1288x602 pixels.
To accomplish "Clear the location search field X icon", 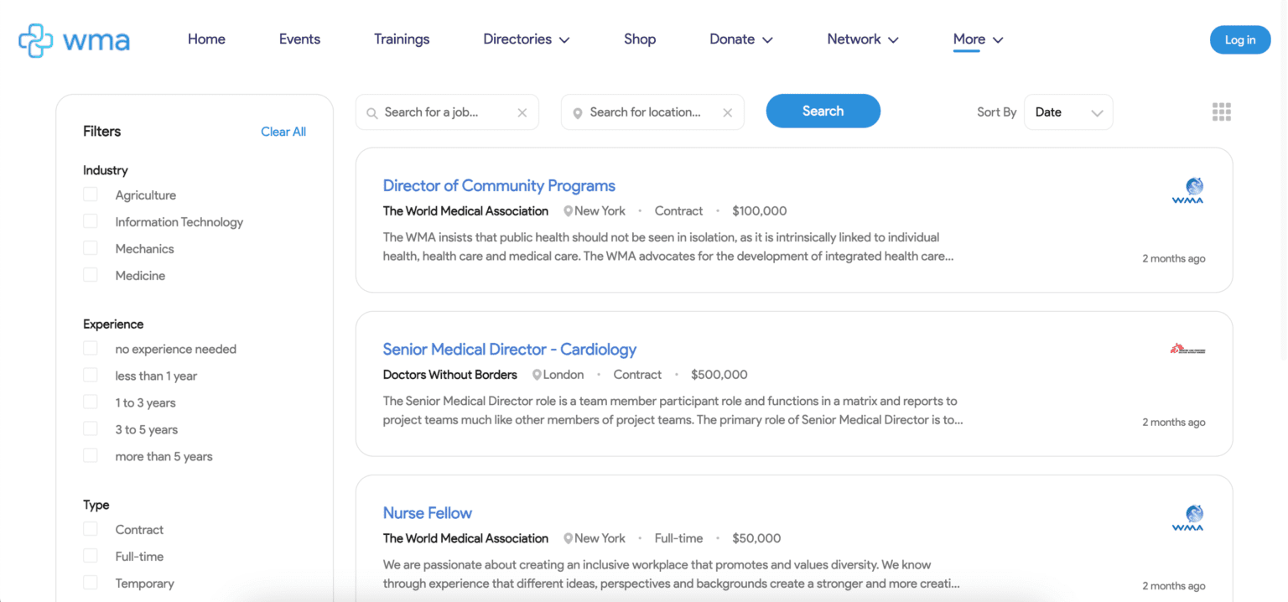I will 727,113.
